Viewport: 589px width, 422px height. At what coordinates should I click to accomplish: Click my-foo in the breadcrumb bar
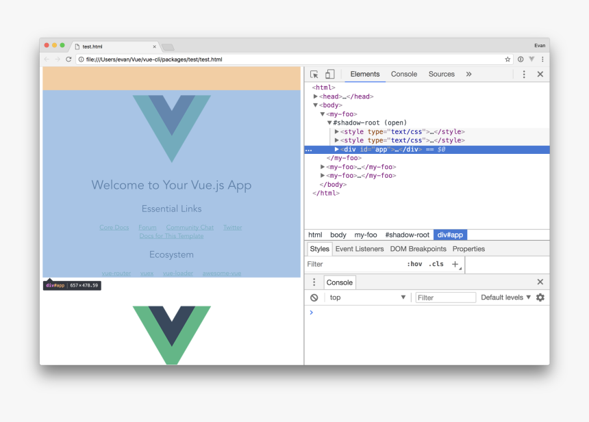[366, 235]
